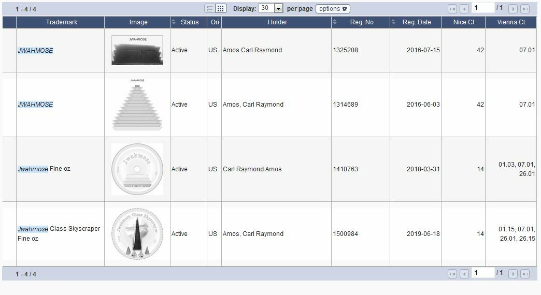
Task: Select registration number 1325208
Action: pos(345,50)
